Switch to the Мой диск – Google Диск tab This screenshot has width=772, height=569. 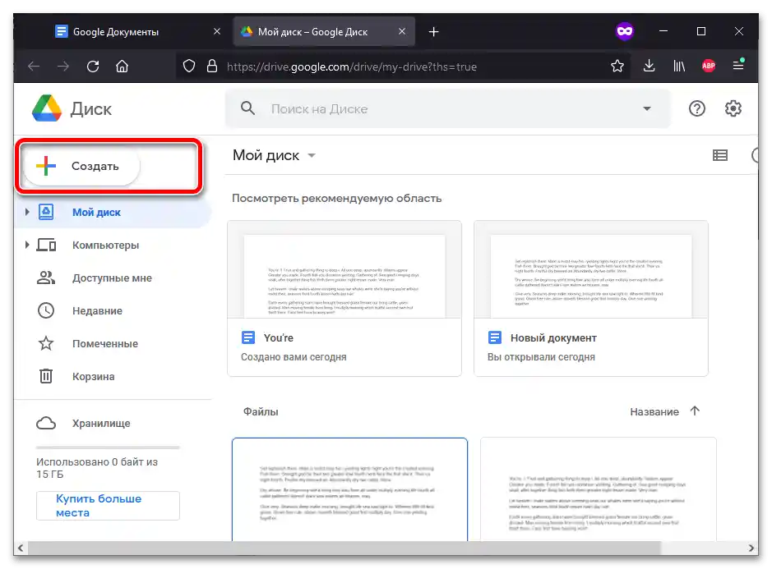click(x=324, y=32)
